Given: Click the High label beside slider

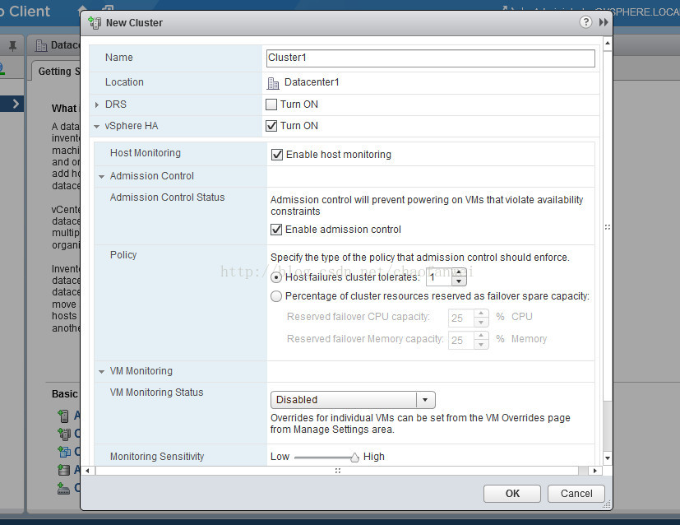Looking at the screenshot, I should 374,457.
